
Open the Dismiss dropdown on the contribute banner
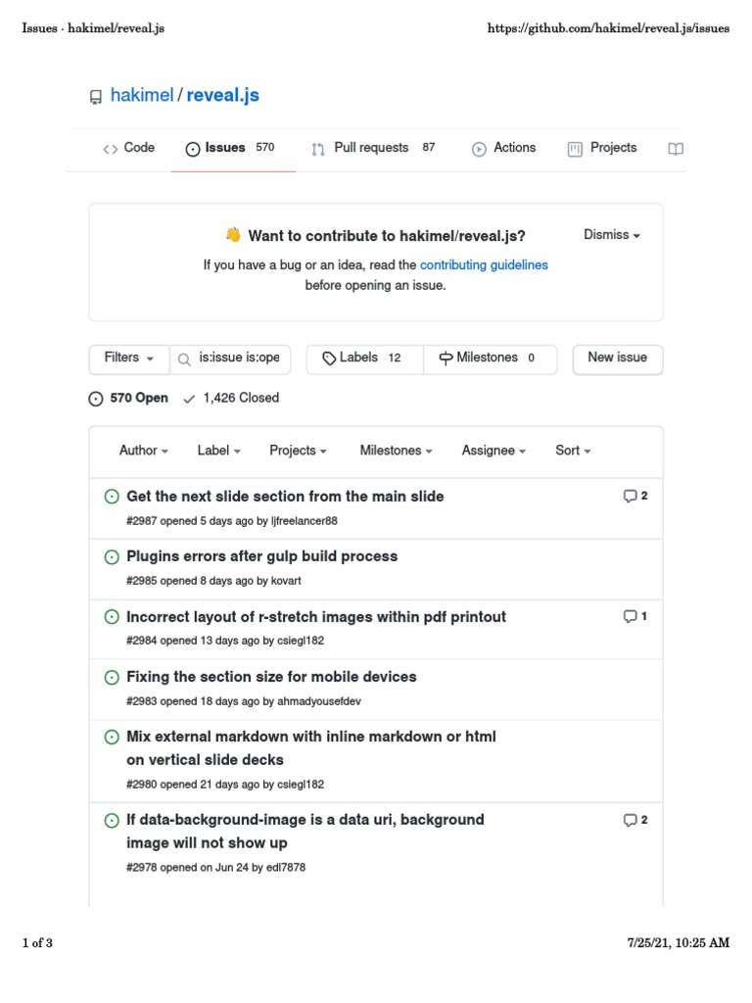tap(611, 235)
